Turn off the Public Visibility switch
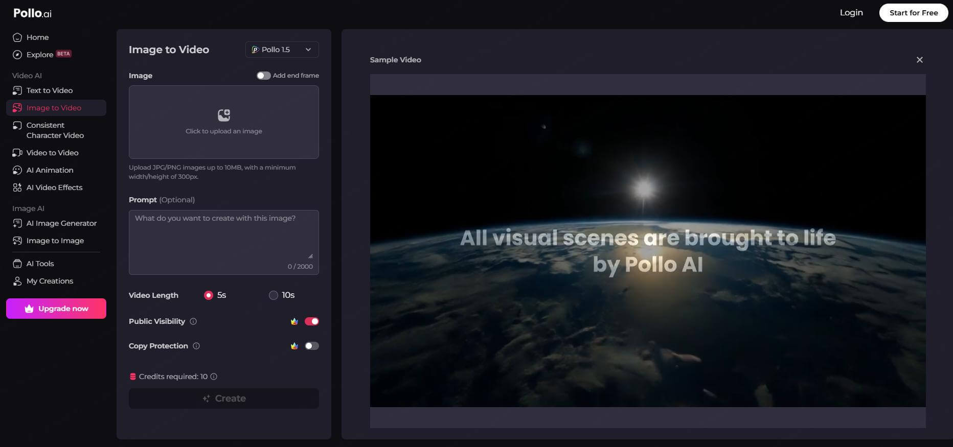 [x=311, y=321]
